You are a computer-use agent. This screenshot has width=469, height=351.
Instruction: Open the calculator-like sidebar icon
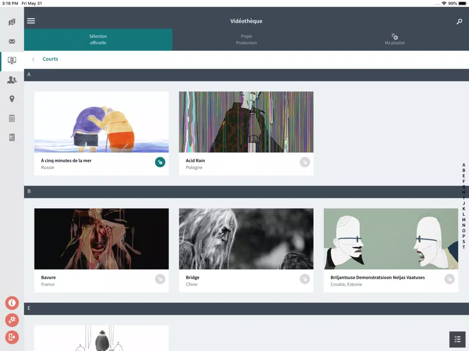(x=12, y=137)
